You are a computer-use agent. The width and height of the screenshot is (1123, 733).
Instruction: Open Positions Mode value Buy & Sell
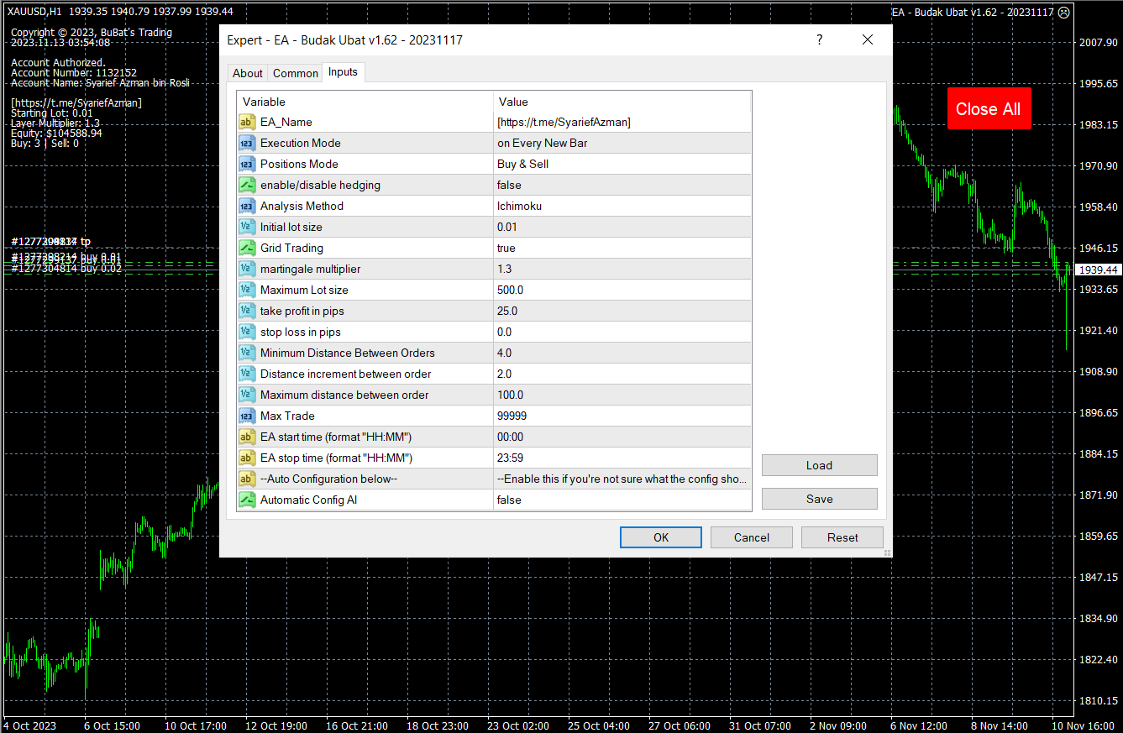[622, 164]
